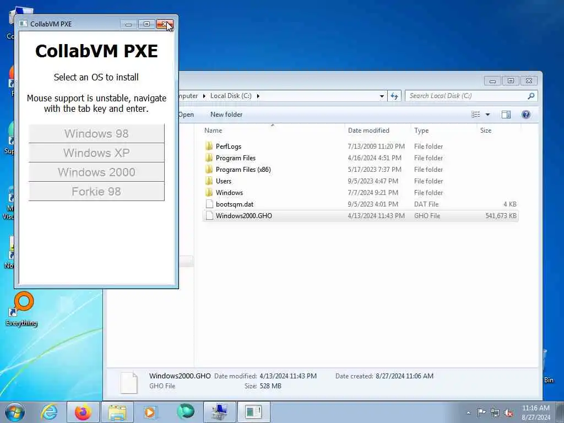Viewport: 564px width, 423px height.
Task: Click the 4 KB size cell
Action: coord(509,204)
